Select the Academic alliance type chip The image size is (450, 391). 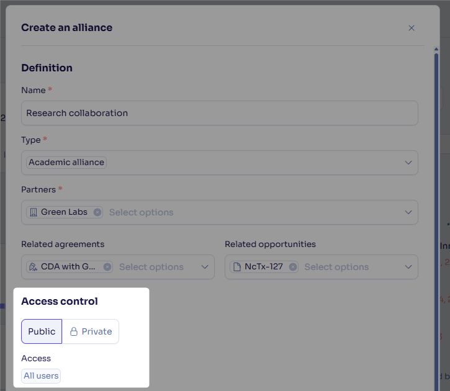(66, 163)
